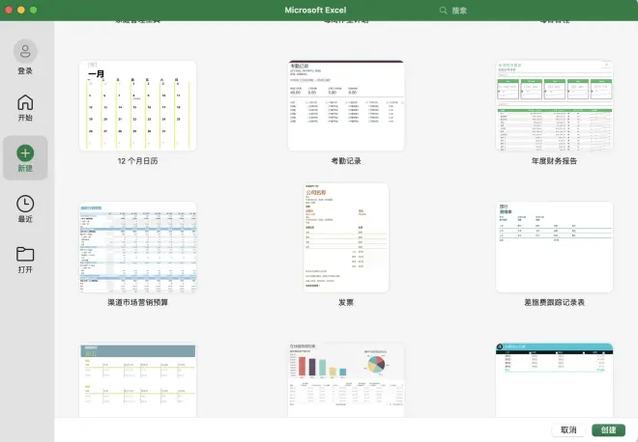Select the 发票 invoice template thumbnail
The image size is (638, 442).
tap(346, 237)
